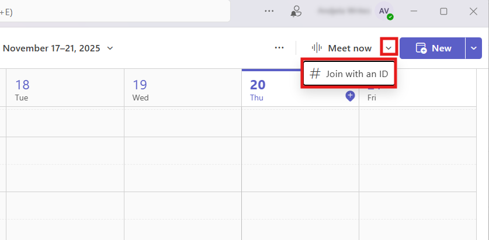Open the AV profile avatar
489x240 pixels.
click(384, 11)
